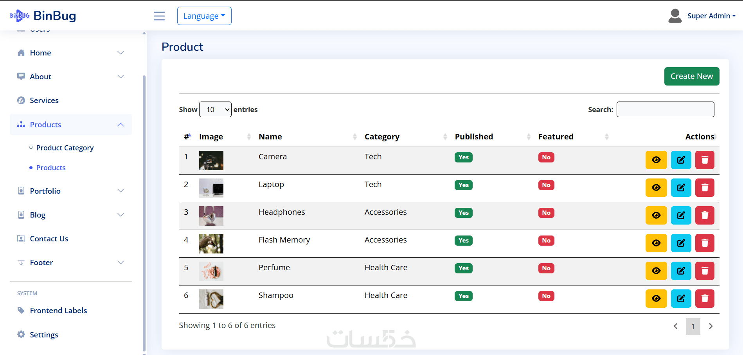Click the hamburger menu icon
This screenshot has height=355, width=743.
pos(159,16)
